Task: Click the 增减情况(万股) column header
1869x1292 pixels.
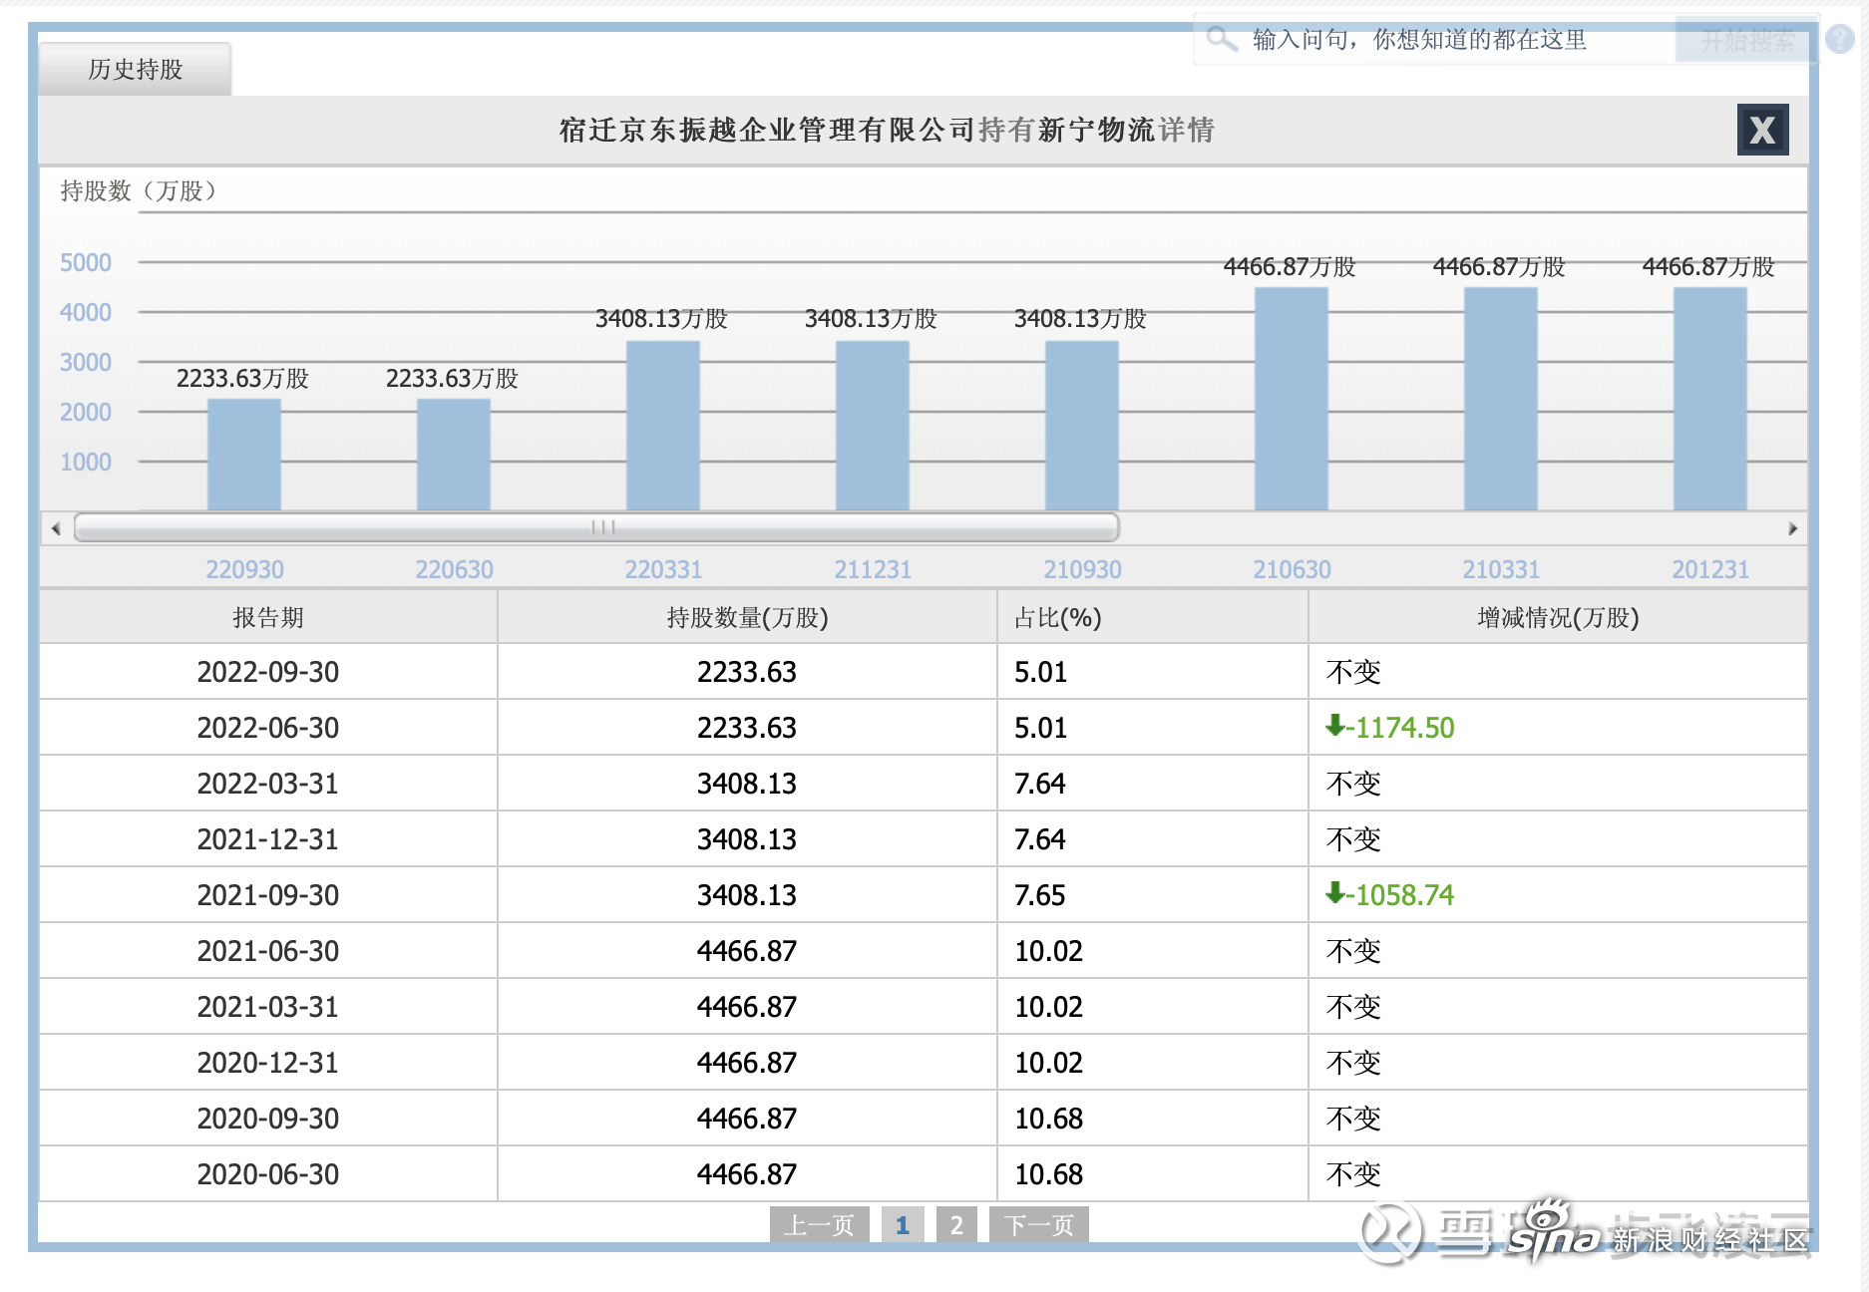Action: tap(1558, 618)
